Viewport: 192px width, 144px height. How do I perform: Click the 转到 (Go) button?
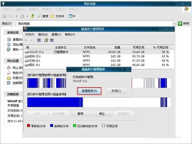click(x=184, y=23)
